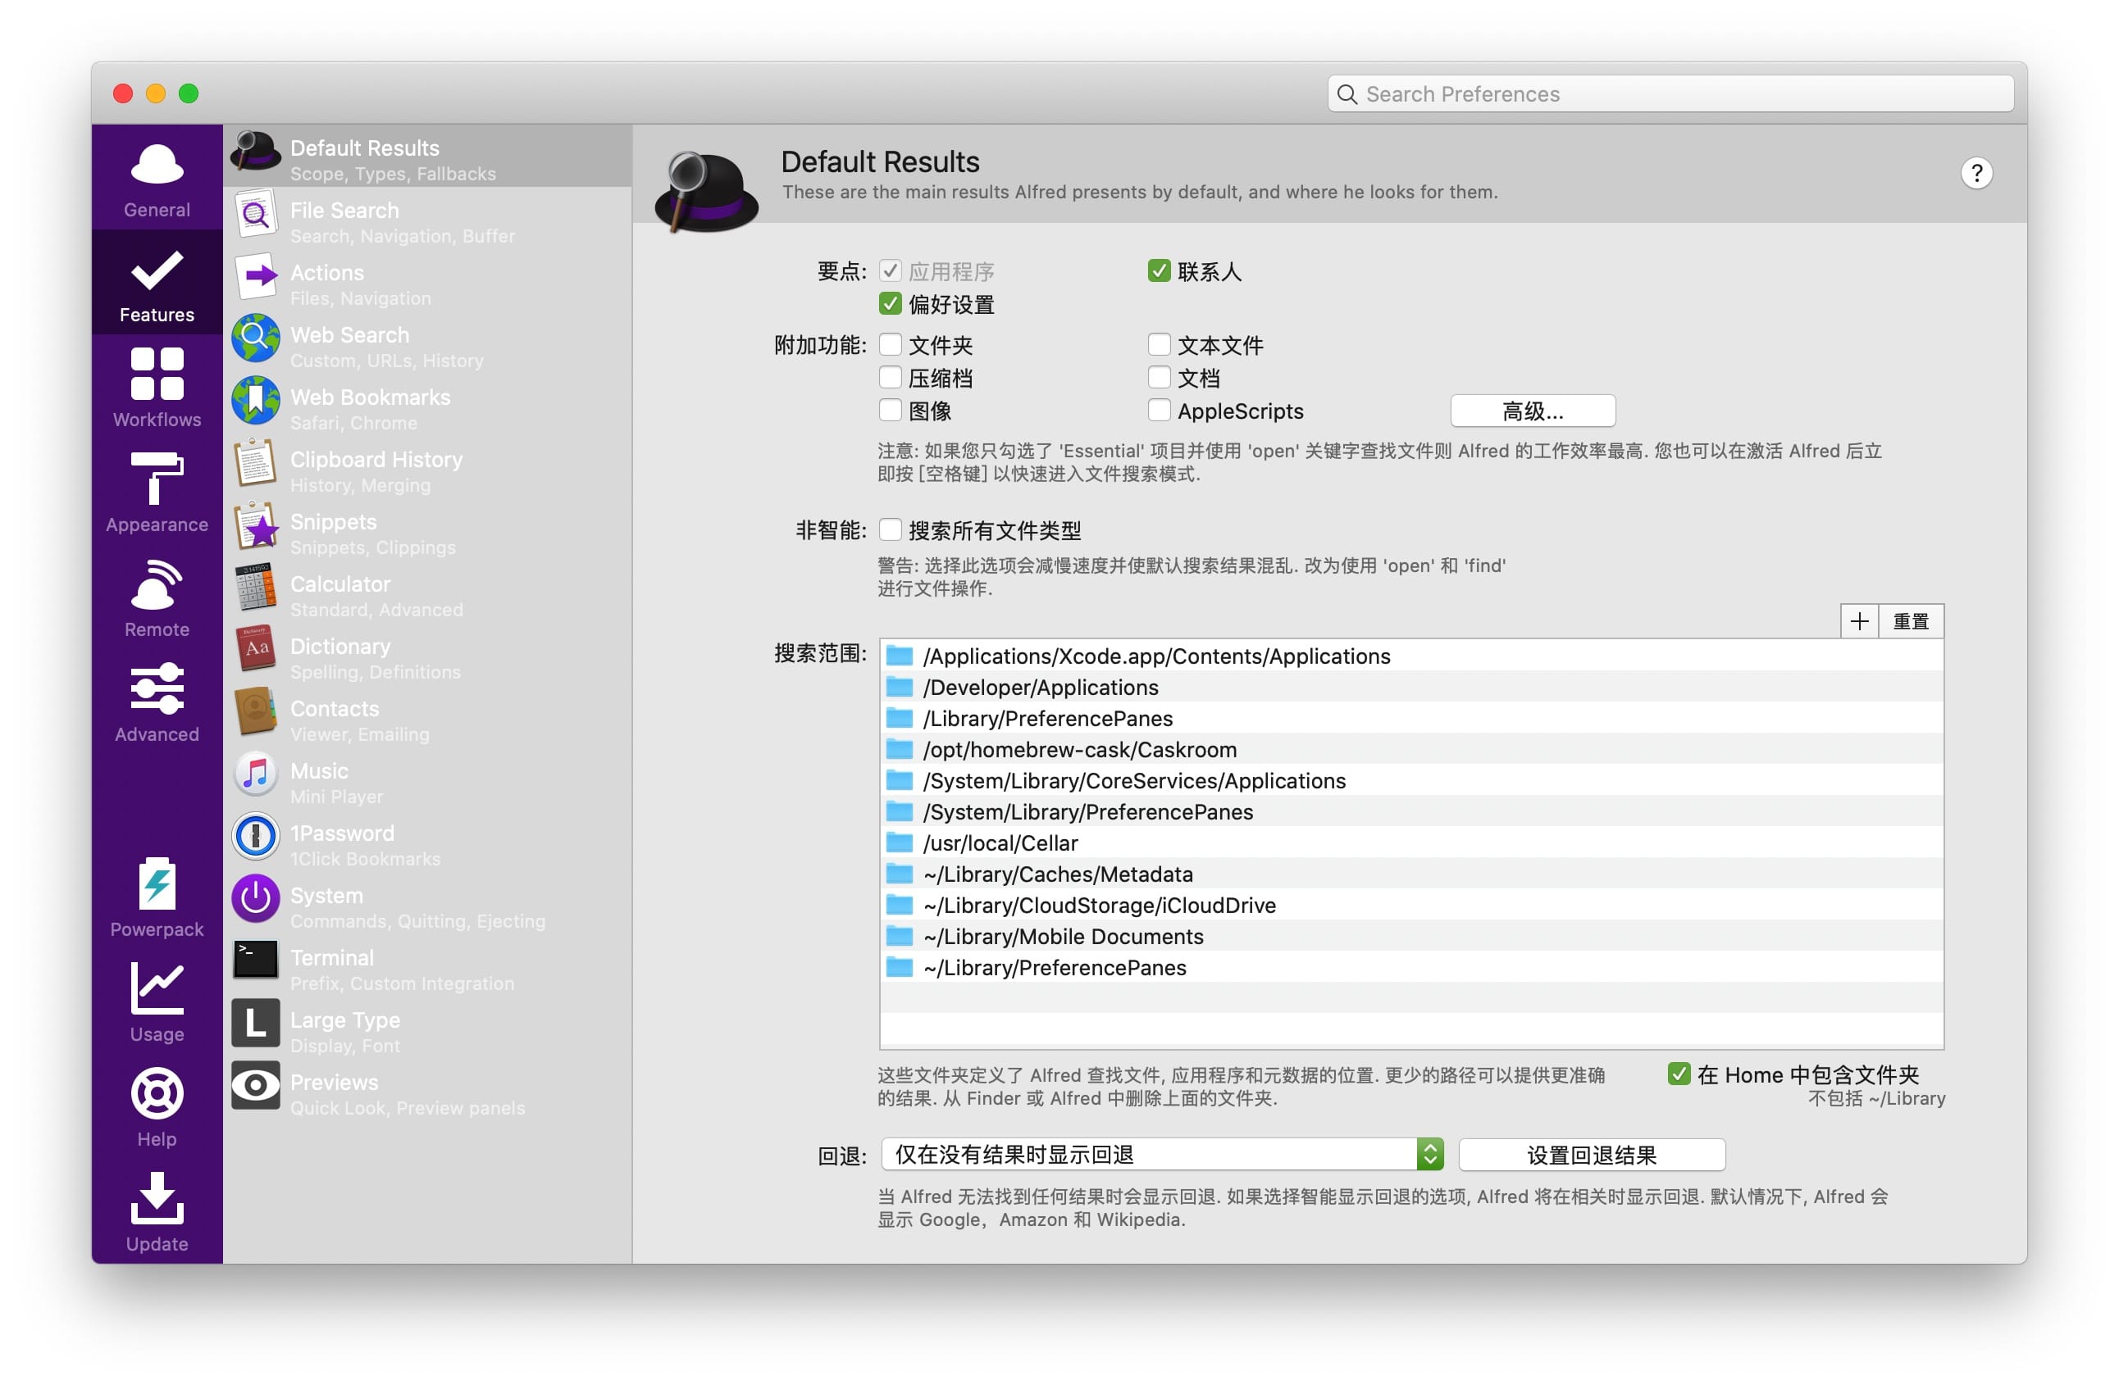Screen dimensions: 2119x1385
Task: Add a new search scope folder
Action: point(1859,620)
